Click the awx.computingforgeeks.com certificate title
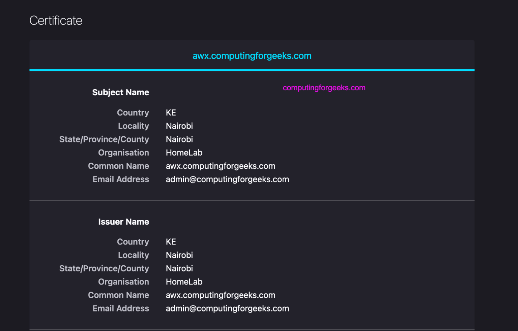The height and width of the screenshot is (331, 518). [252, 56]
